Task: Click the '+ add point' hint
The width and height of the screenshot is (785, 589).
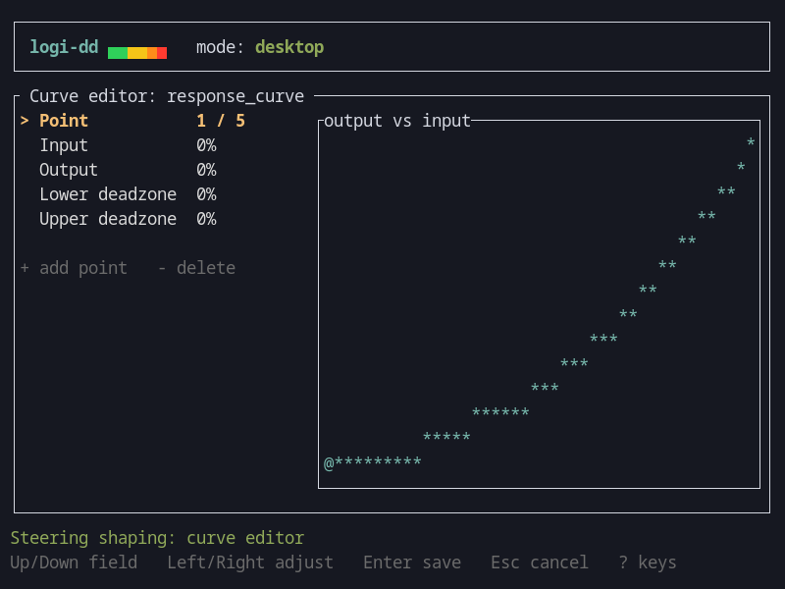Action: pyautogui.click(x=74, y=268)
